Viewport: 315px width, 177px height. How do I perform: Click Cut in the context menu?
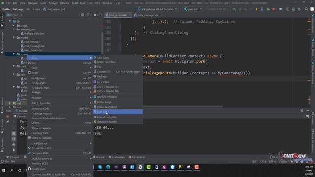(x=60, y=63)
